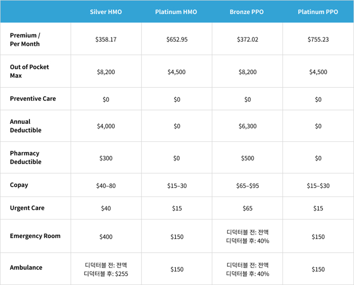Click the $6,300 Bronze PPO deductible cell
Screen dimensions: 354x285
[247, 126]
